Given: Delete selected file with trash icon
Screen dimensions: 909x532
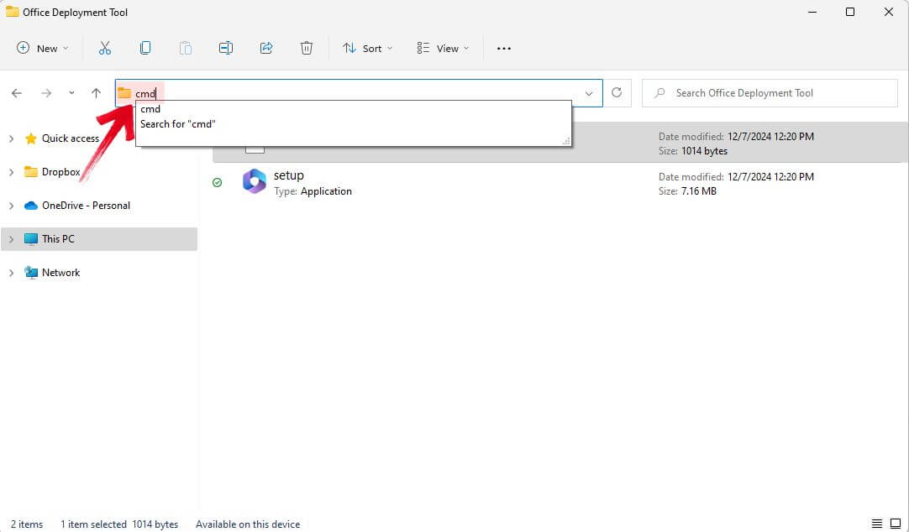Looking at the screenshot, I should [x=307, y=48].
